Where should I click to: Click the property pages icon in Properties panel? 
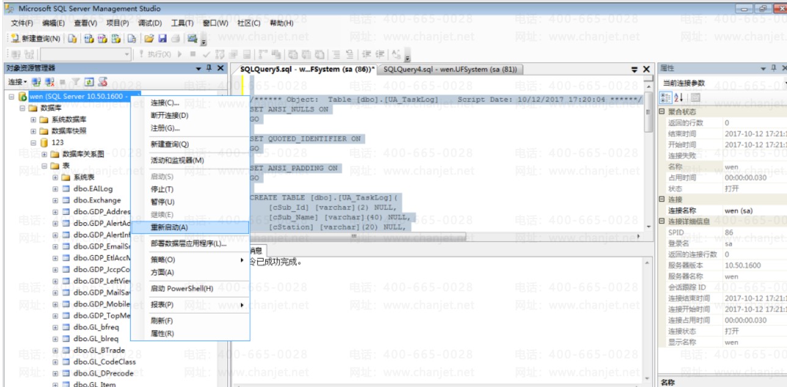695,98
